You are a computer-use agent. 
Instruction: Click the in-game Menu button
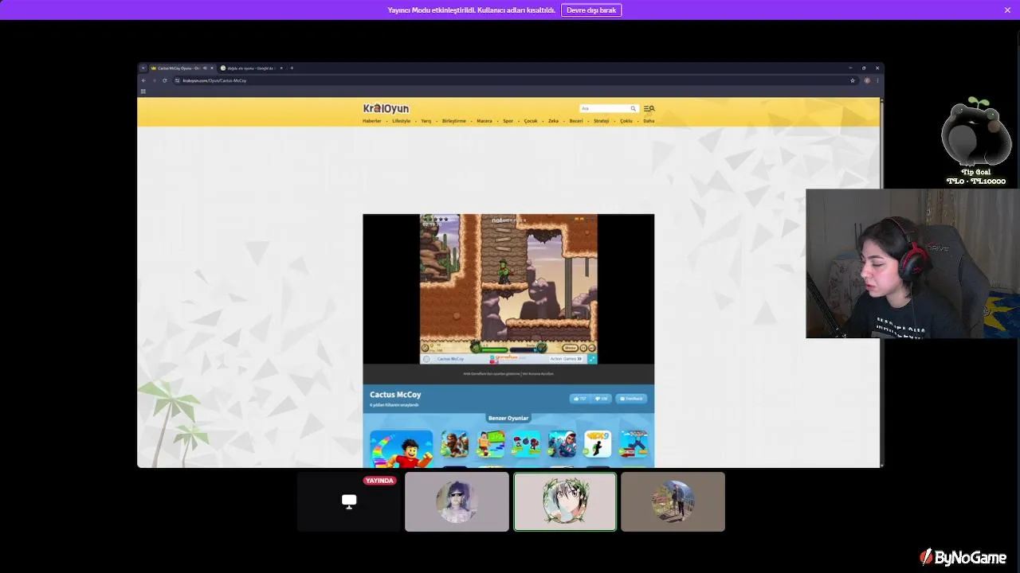tap(570, 348)
